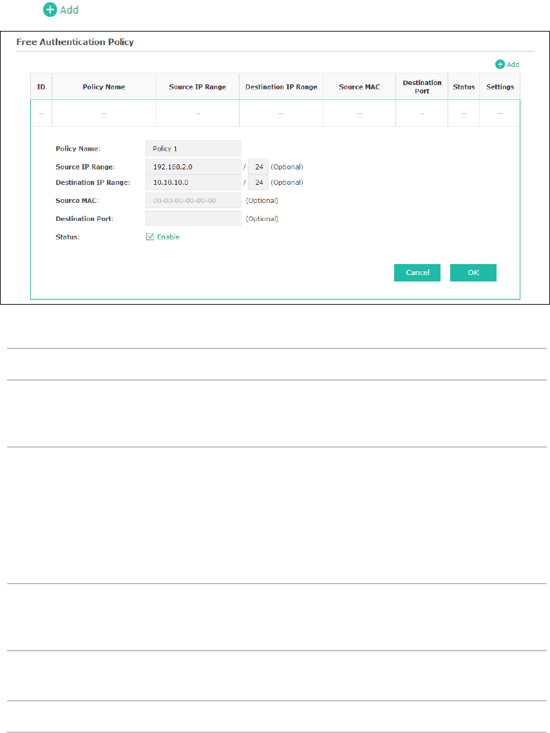
Task: Click the small Add icon above Settings column
Action: [500, 64]
